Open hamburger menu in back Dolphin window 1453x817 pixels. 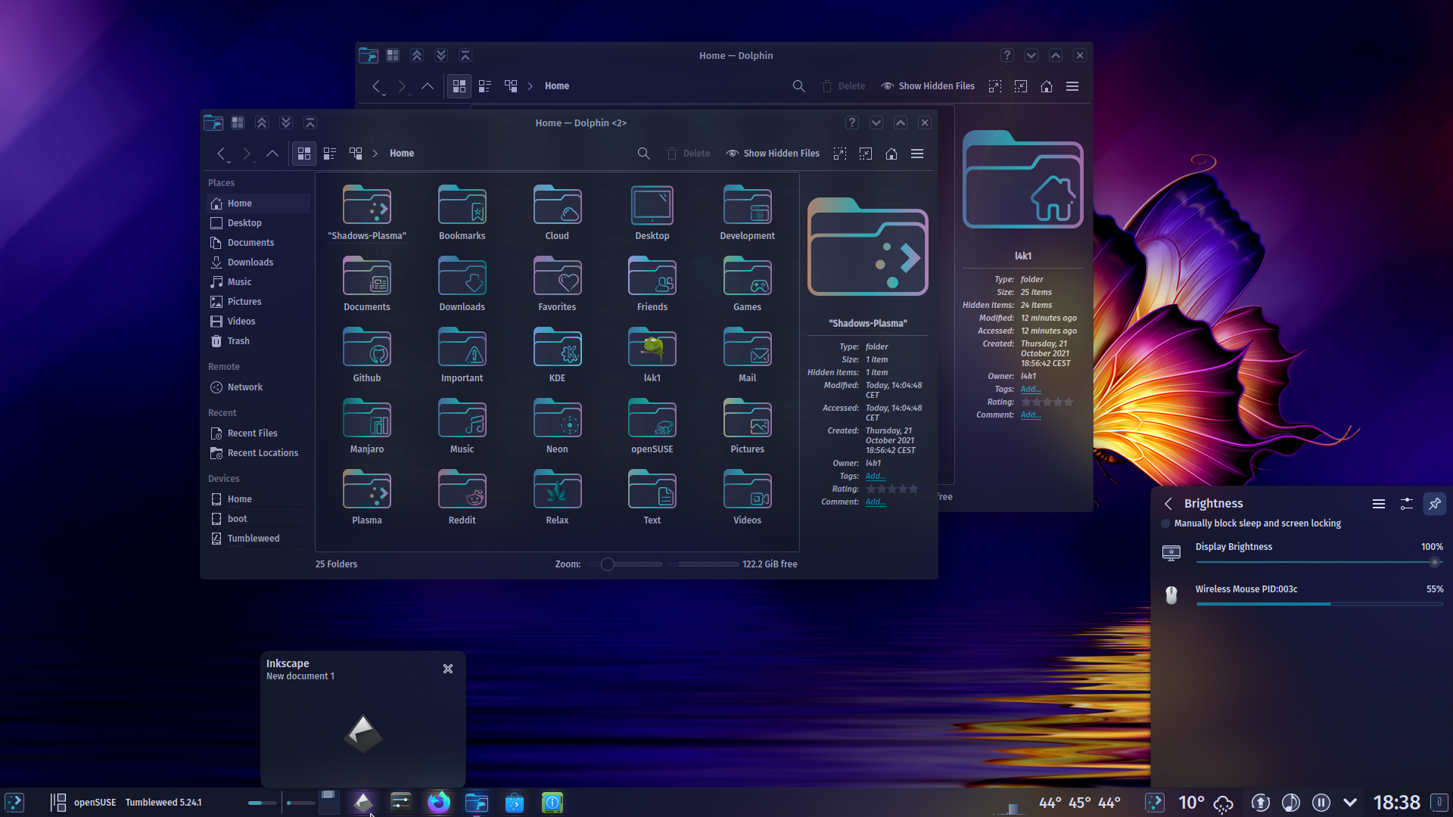pyautogui.click(x=1072, y=86)
